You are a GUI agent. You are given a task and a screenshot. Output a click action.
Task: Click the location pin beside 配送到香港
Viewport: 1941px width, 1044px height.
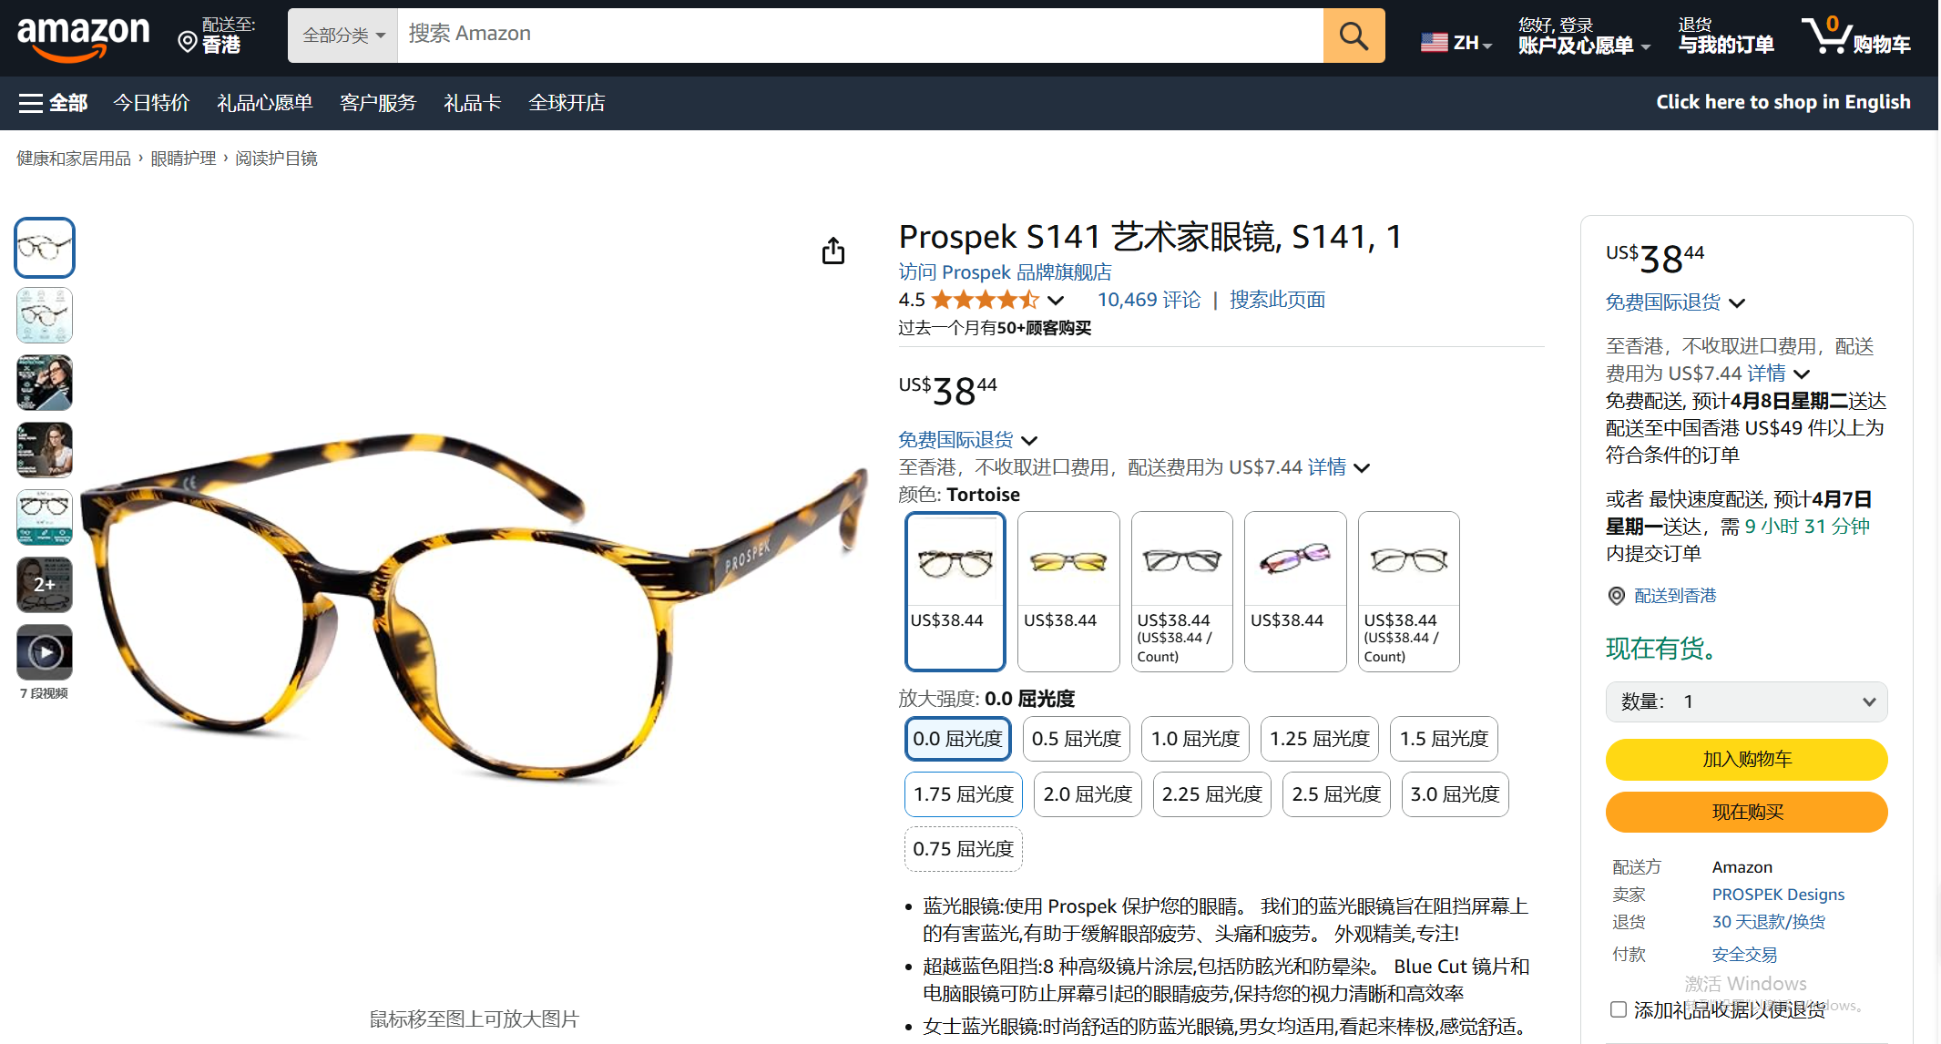click(1616, 596)
